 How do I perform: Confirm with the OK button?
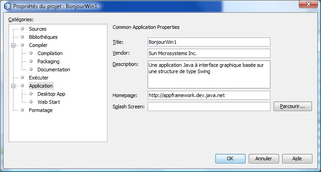pos(230,159)
